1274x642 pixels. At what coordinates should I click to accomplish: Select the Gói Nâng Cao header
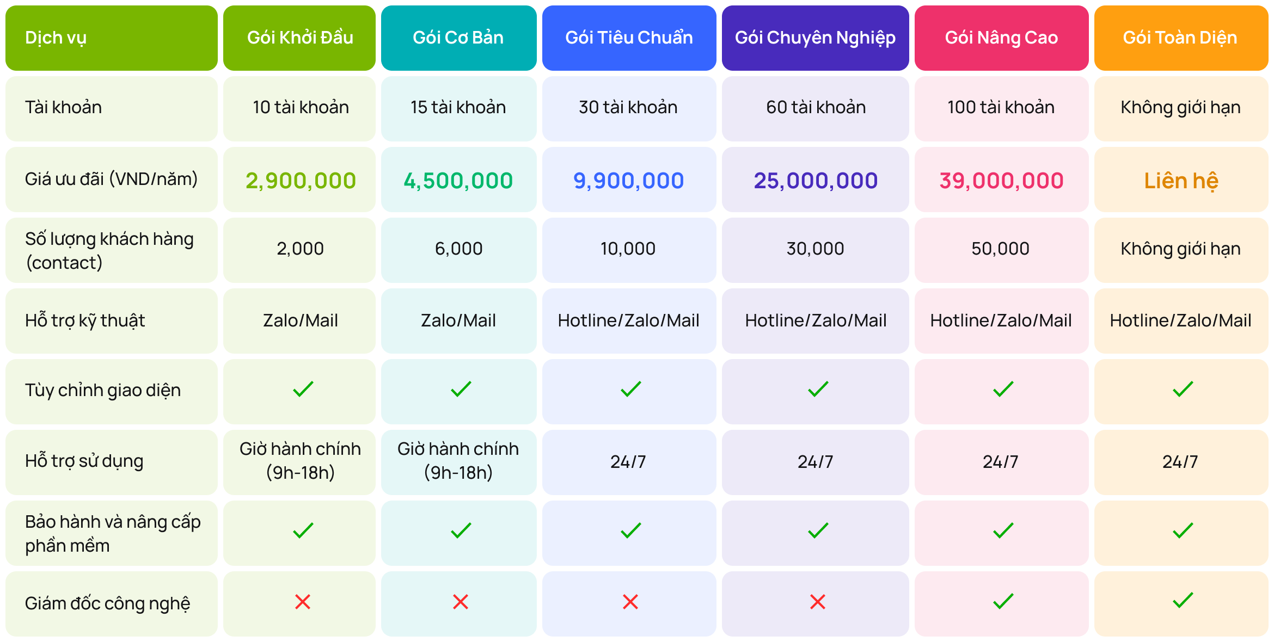(x=1001, y=38)
